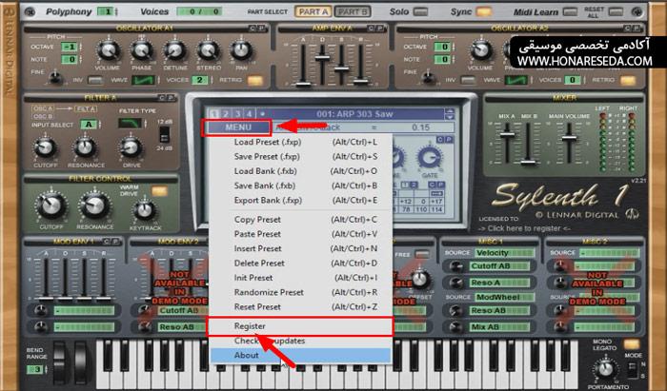Change the Bend Range value
The image size is (667, 391).
[x=35, y=369]
